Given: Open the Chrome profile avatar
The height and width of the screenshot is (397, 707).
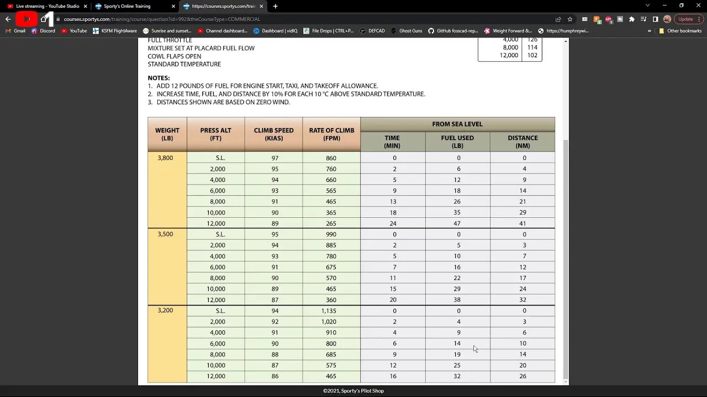Looking at the screenshot, I should pos(667,19).
